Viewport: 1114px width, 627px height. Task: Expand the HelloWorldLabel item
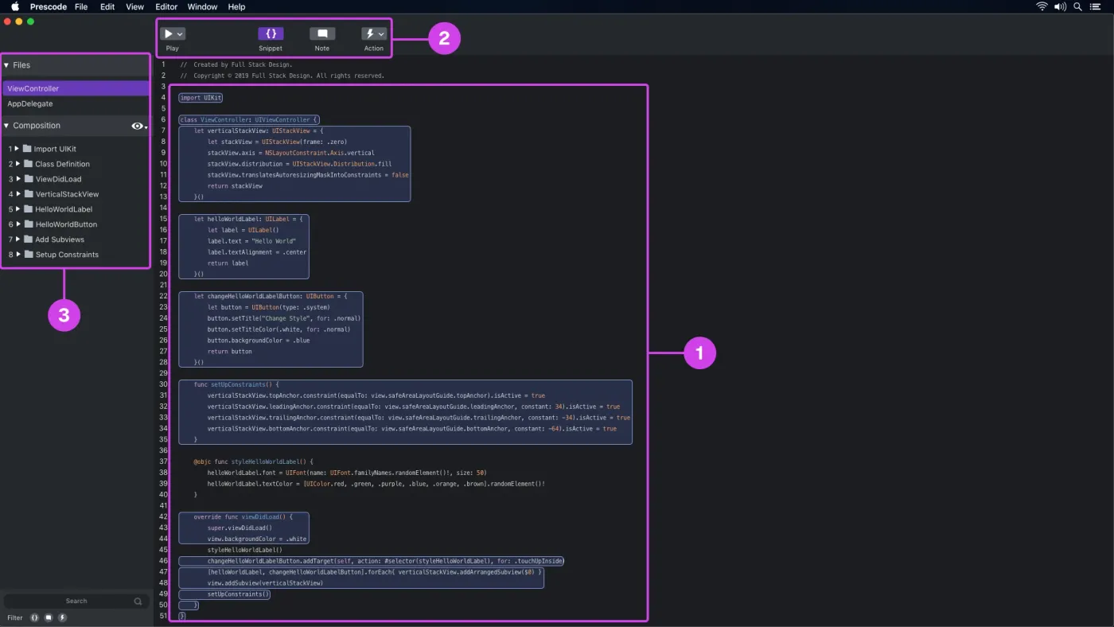coord(18,209)
